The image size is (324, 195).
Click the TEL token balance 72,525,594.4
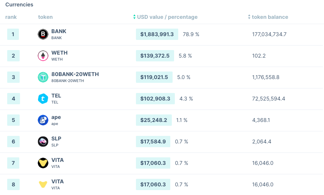point(268,99)
